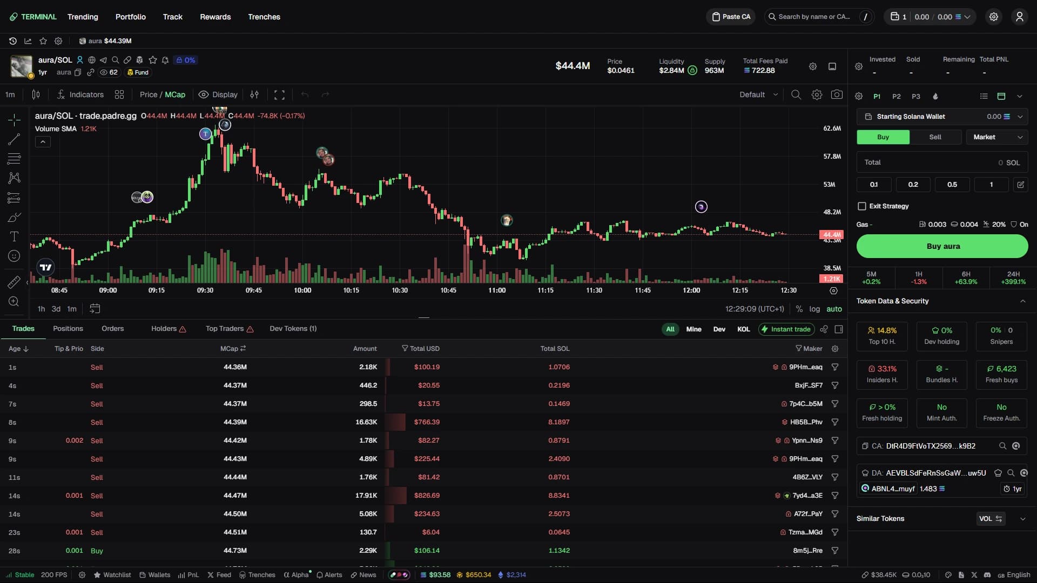Open chart settings gear near camera
Screen dimensions: 1037x583
click(817, 94)
